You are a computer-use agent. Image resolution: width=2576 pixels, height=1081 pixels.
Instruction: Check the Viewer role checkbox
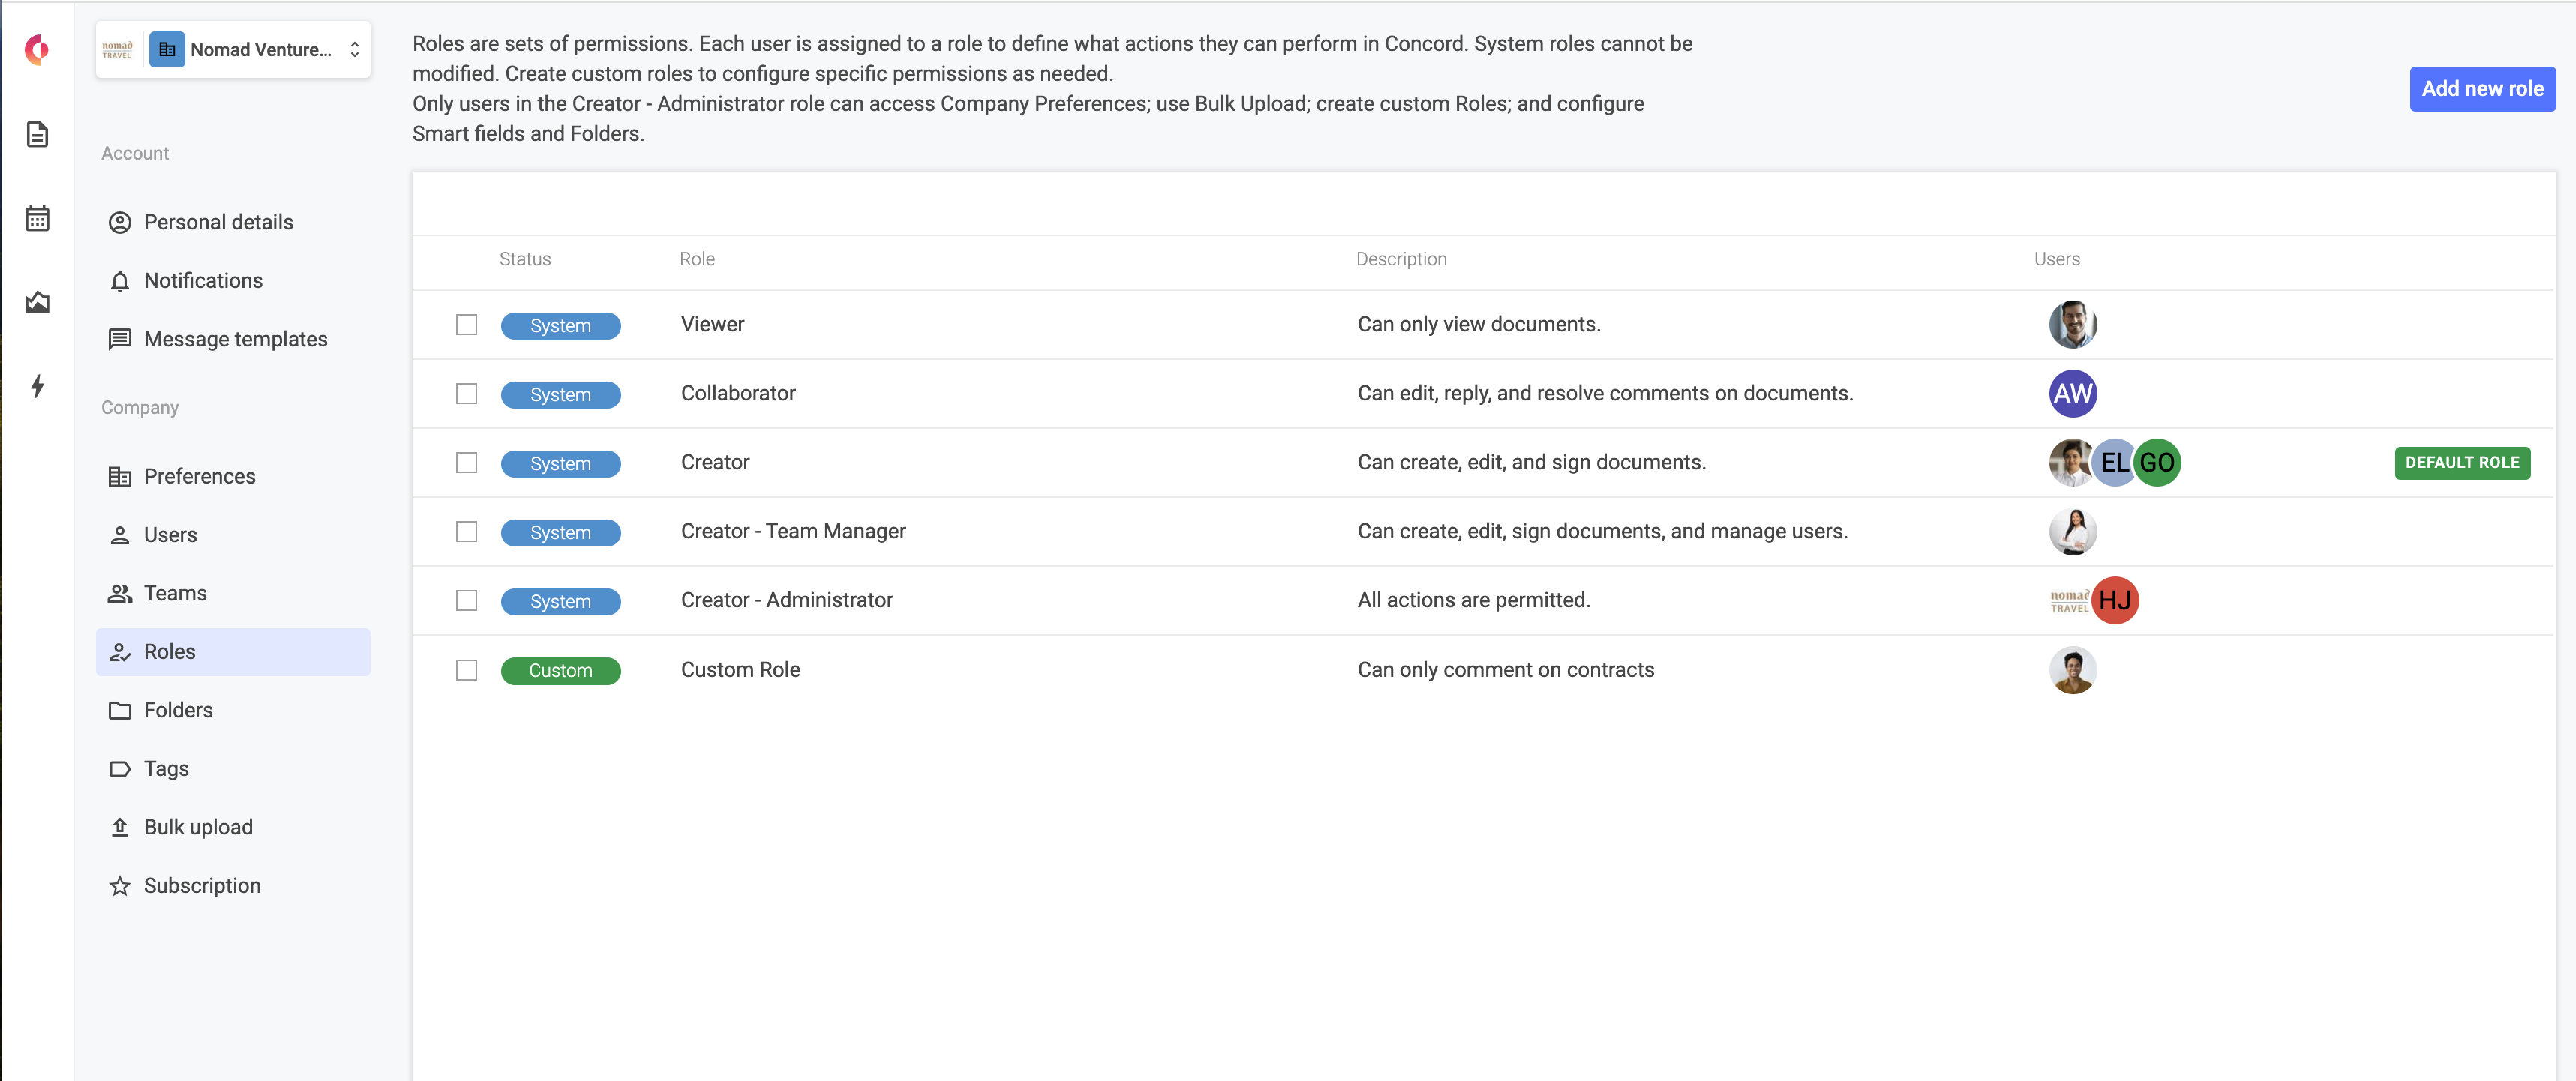(x=466, y=324)
